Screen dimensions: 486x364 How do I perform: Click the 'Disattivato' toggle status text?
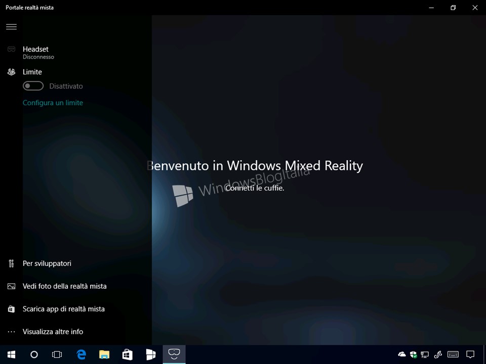(66, 86)
